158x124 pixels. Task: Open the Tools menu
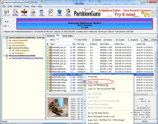(x=26, y=6)
